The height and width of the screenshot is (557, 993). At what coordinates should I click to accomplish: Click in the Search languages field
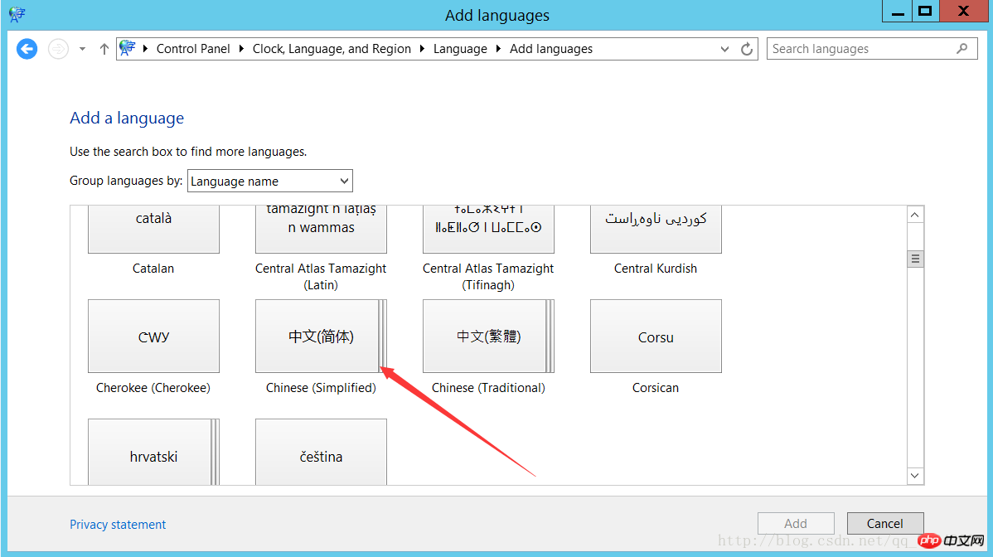click(x=861, y=49)
